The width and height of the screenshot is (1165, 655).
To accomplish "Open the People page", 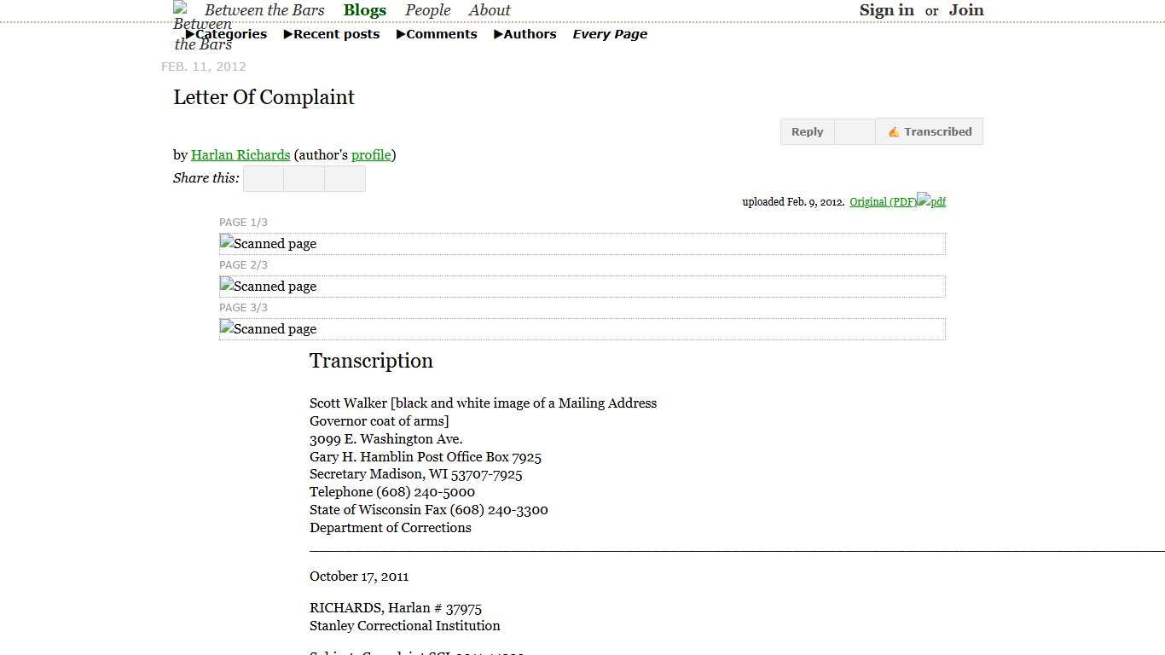I will pos(427,10).
